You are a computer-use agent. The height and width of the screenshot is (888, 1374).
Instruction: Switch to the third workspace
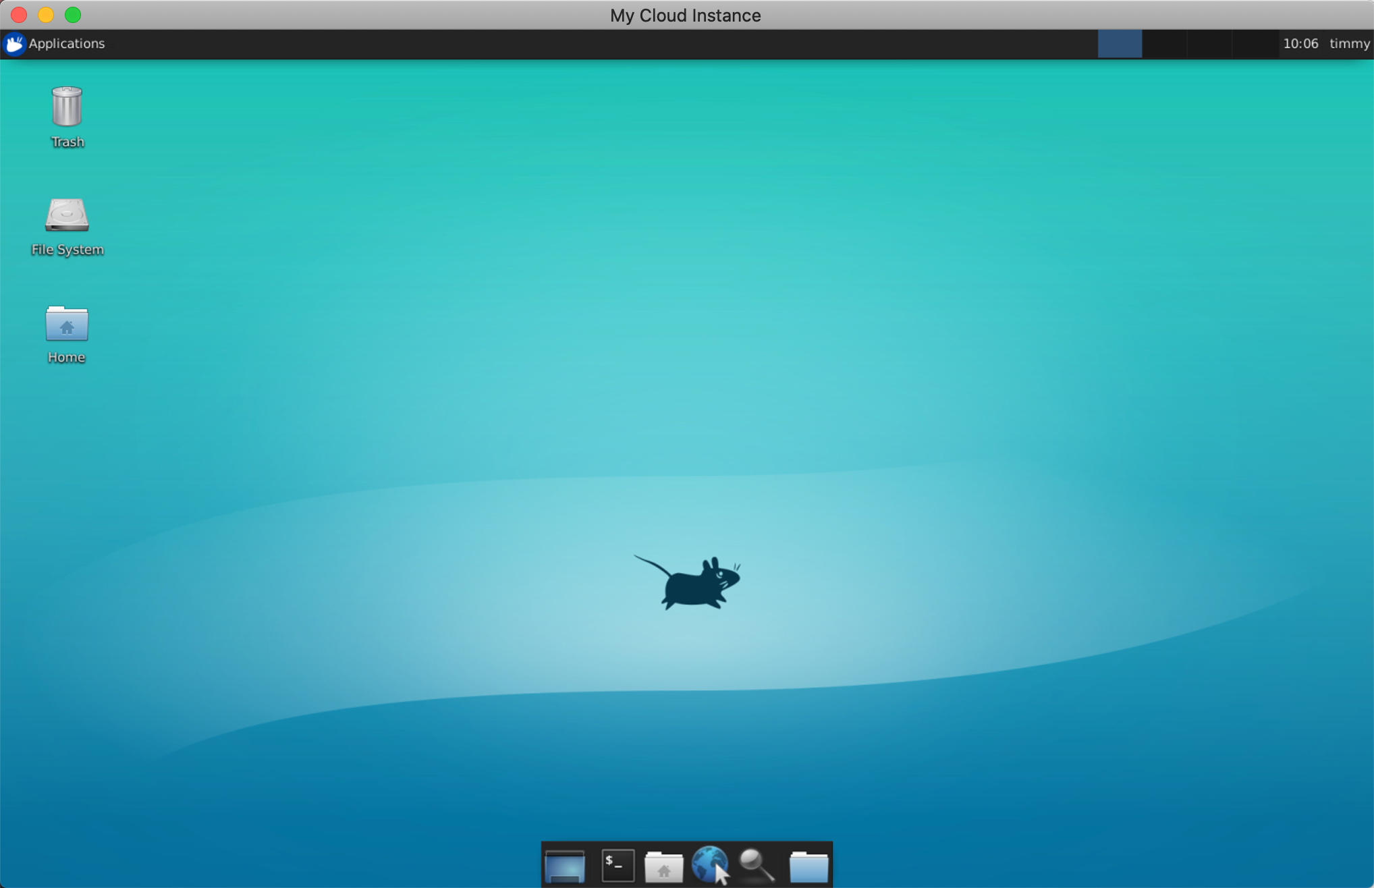coord(1209,44)
